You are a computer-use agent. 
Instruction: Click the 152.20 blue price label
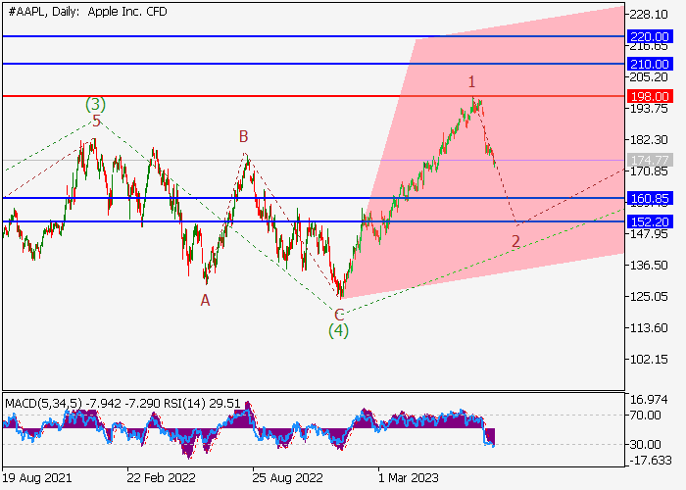[x=649, y=221]
